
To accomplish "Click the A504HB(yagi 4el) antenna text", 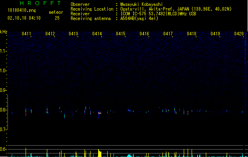I will (139, 18).
